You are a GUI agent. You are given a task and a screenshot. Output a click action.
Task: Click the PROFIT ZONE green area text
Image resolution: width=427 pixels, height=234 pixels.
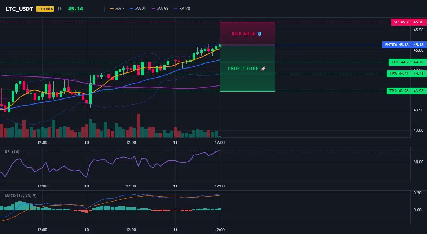pyautogui.click(x=243, y=69)
